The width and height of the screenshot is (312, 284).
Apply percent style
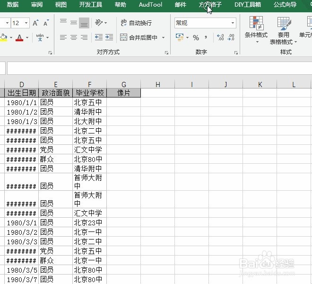point(196,37)
